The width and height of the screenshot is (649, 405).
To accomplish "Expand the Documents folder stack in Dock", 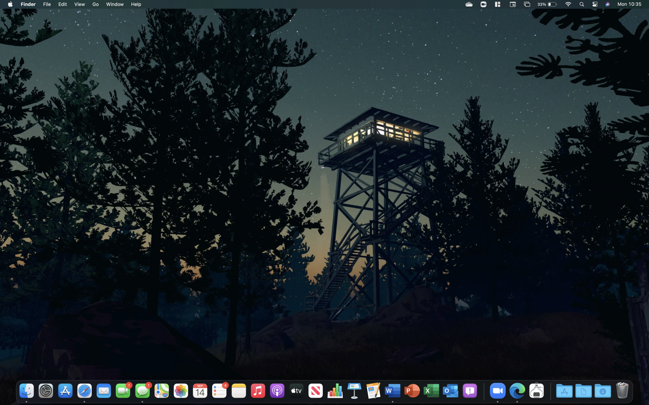I will (583, 391).
